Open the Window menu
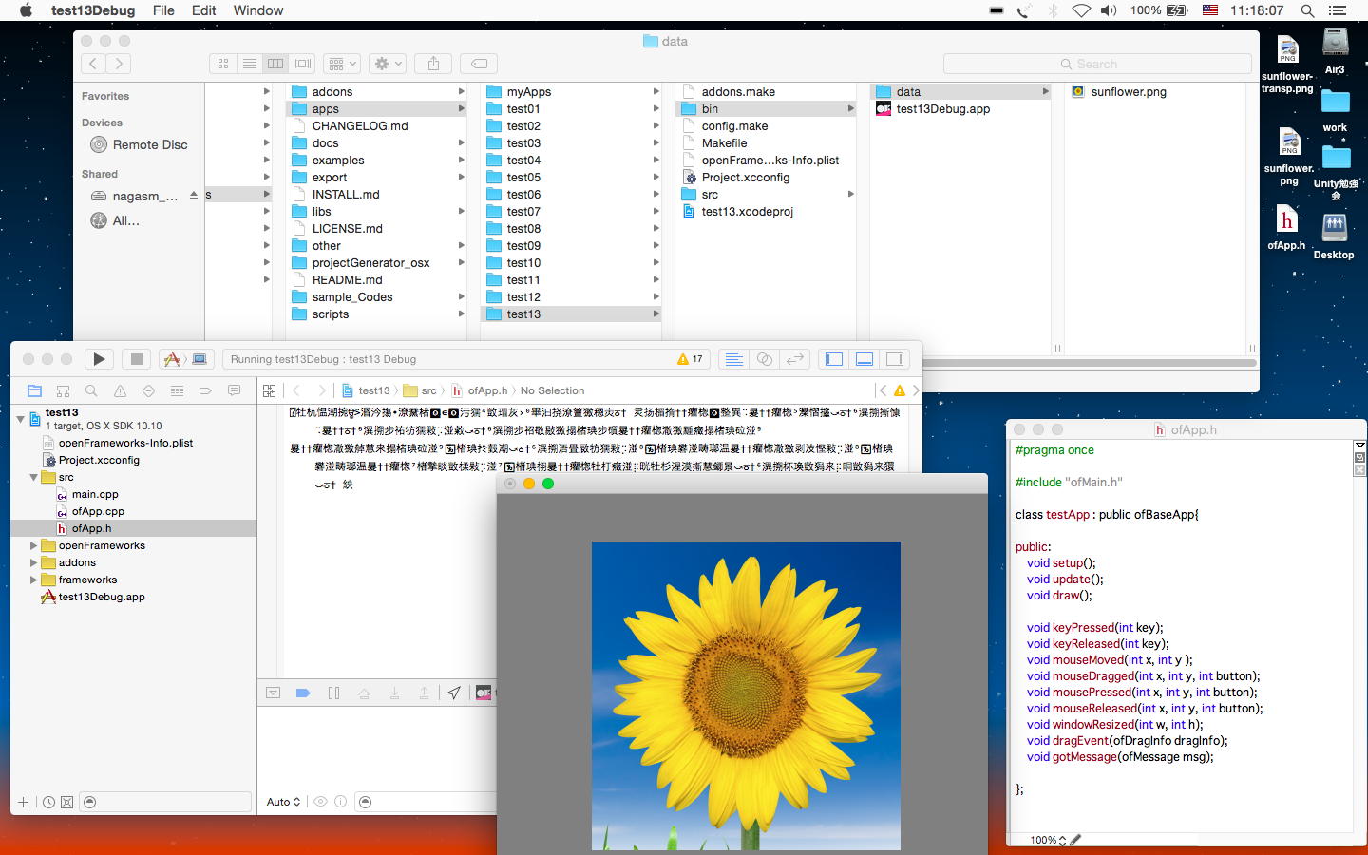 pyautogui.click(x=257, y=10)
